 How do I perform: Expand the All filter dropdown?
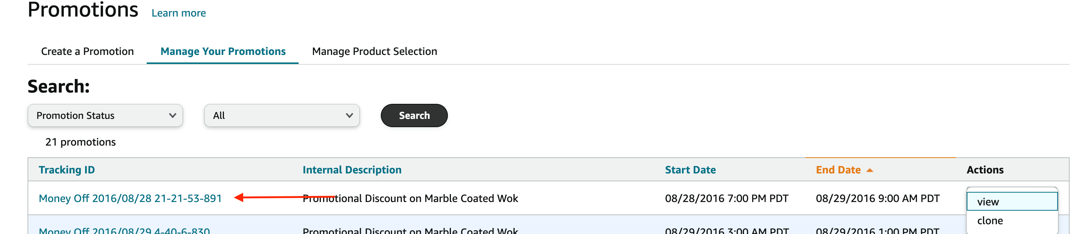pyautogui.click(x=281, y=115)
